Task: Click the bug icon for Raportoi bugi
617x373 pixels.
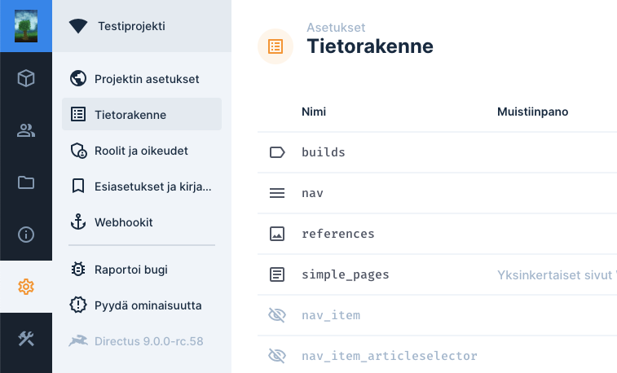Action: (78, 270)
